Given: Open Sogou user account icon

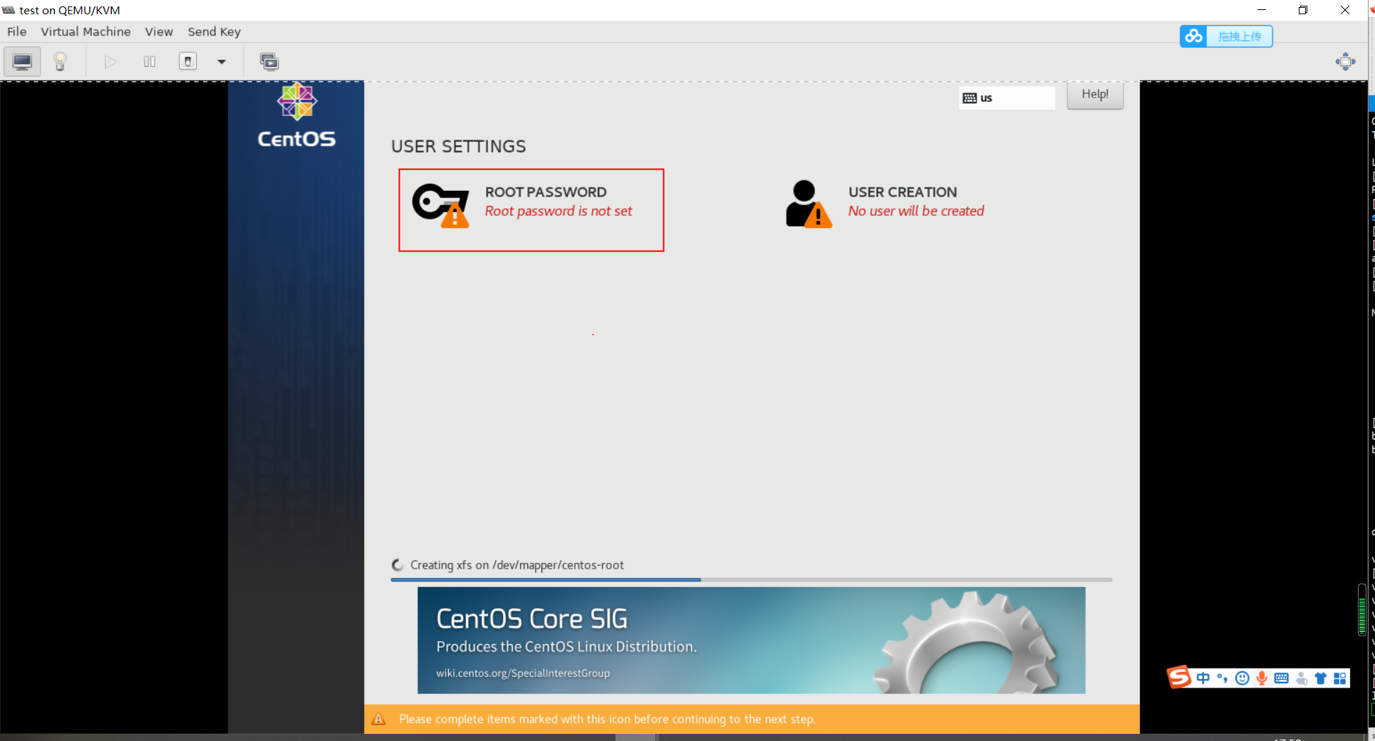Looking at the screenshot, I should [x=1301, y=678].
